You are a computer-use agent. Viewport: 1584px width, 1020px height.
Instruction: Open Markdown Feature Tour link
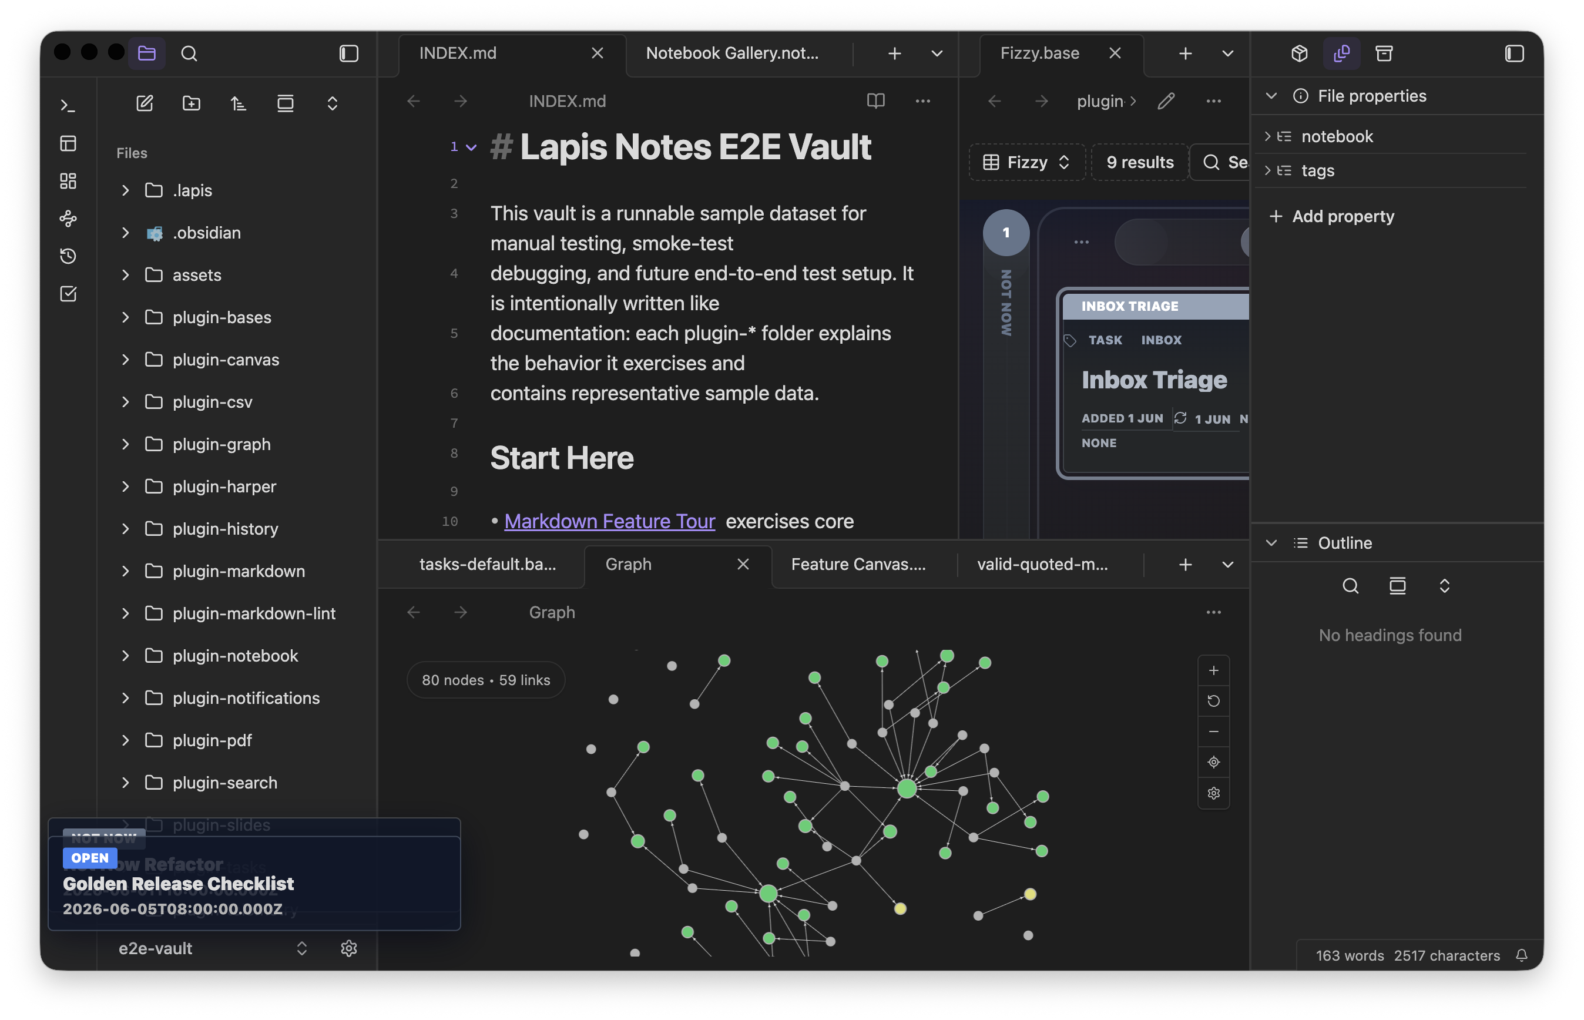click(x=610, y=521)
